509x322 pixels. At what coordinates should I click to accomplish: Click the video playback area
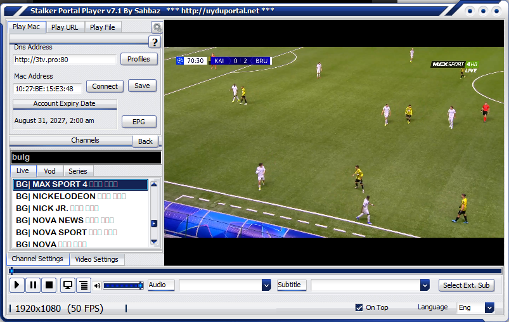point(334,143)
